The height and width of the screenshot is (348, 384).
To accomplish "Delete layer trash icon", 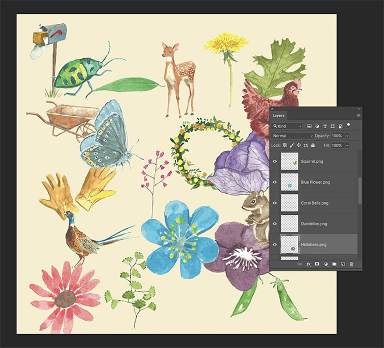I will click(351, 264).
